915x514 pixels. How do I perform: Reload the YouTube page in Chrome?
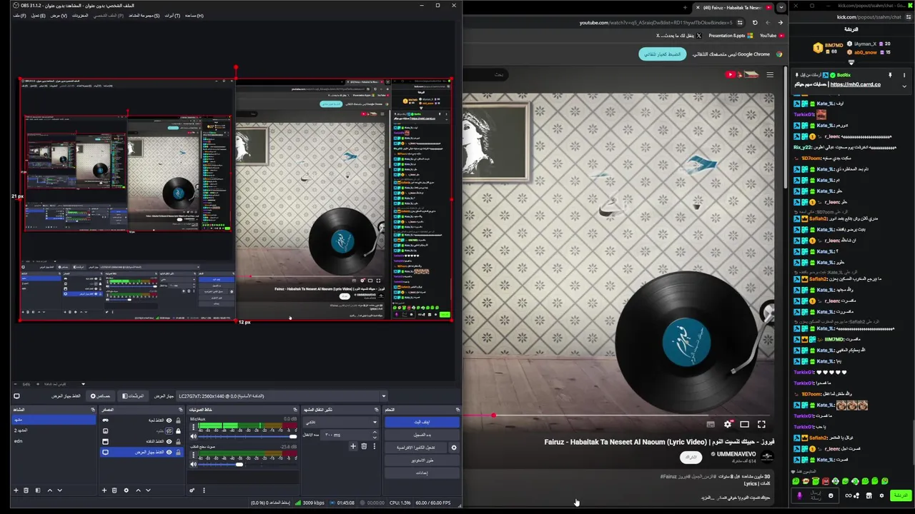point(755,22)
